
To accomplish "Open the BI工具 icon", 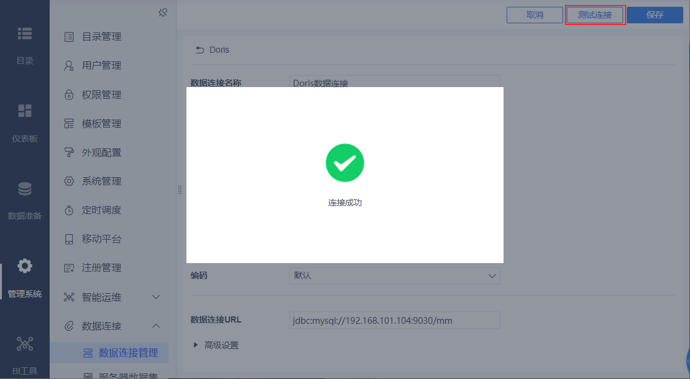I will 25,343.
